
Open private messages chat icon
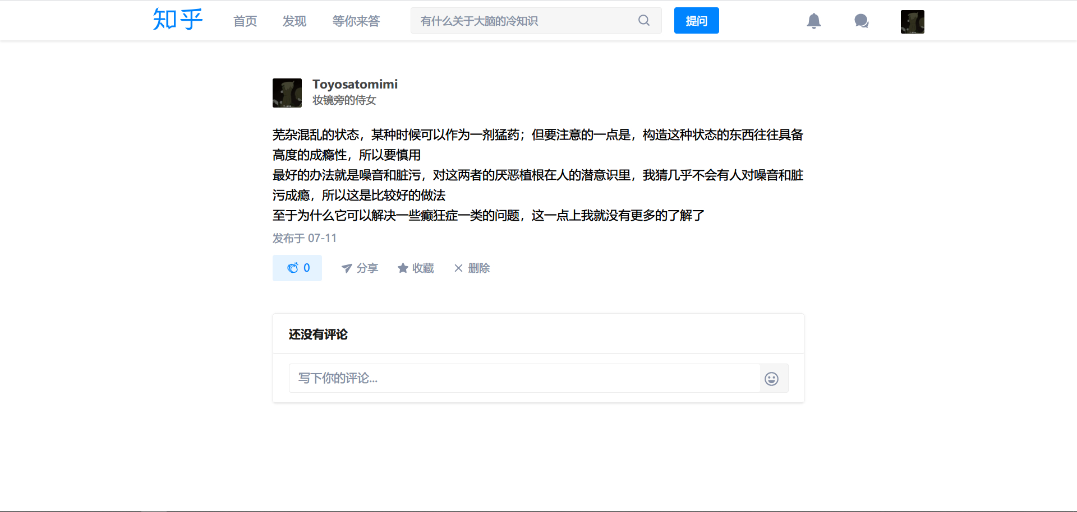point(861,21)
